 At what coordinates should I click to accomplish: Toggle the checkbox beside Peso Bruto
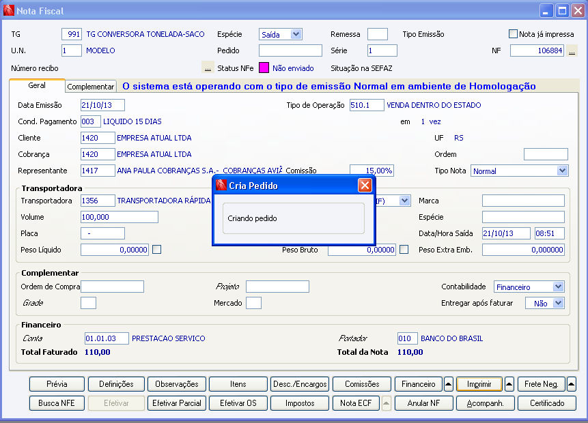point(404,249)
